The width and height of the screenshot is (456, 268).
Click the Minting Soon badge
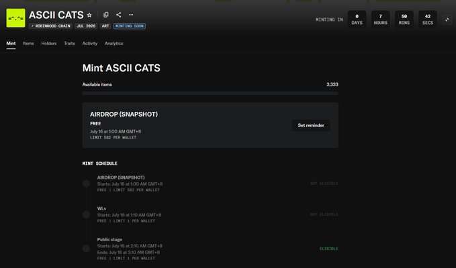(x=130, y=26)
